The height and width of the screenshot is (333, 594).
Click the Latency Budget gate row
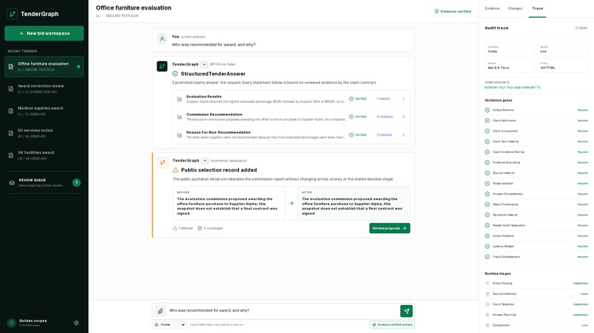[x=536, y=246]
